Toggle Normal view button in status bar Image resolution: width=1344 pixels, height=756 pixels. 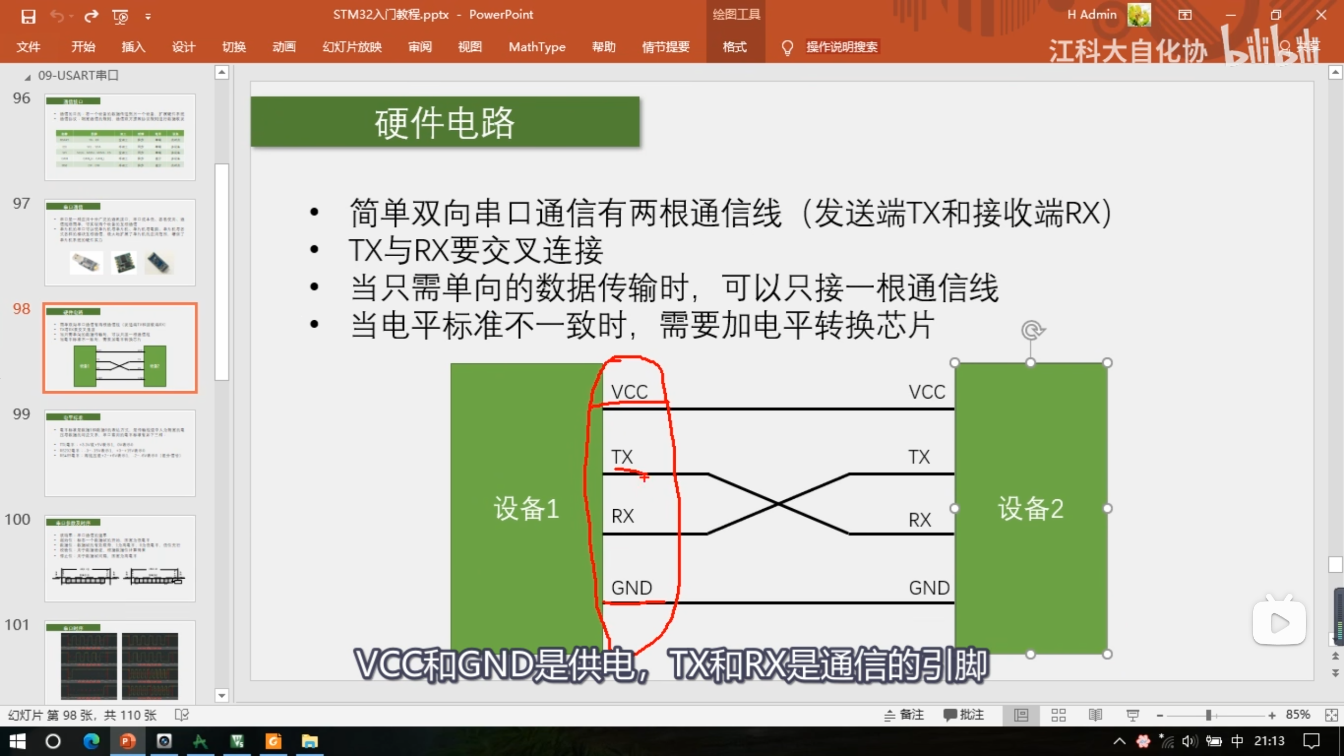click(1021, 715)
